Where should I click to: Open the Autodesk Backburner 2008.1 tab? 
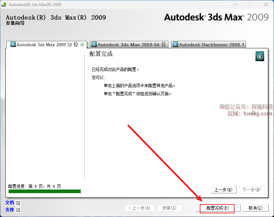[x=209, y=45]
